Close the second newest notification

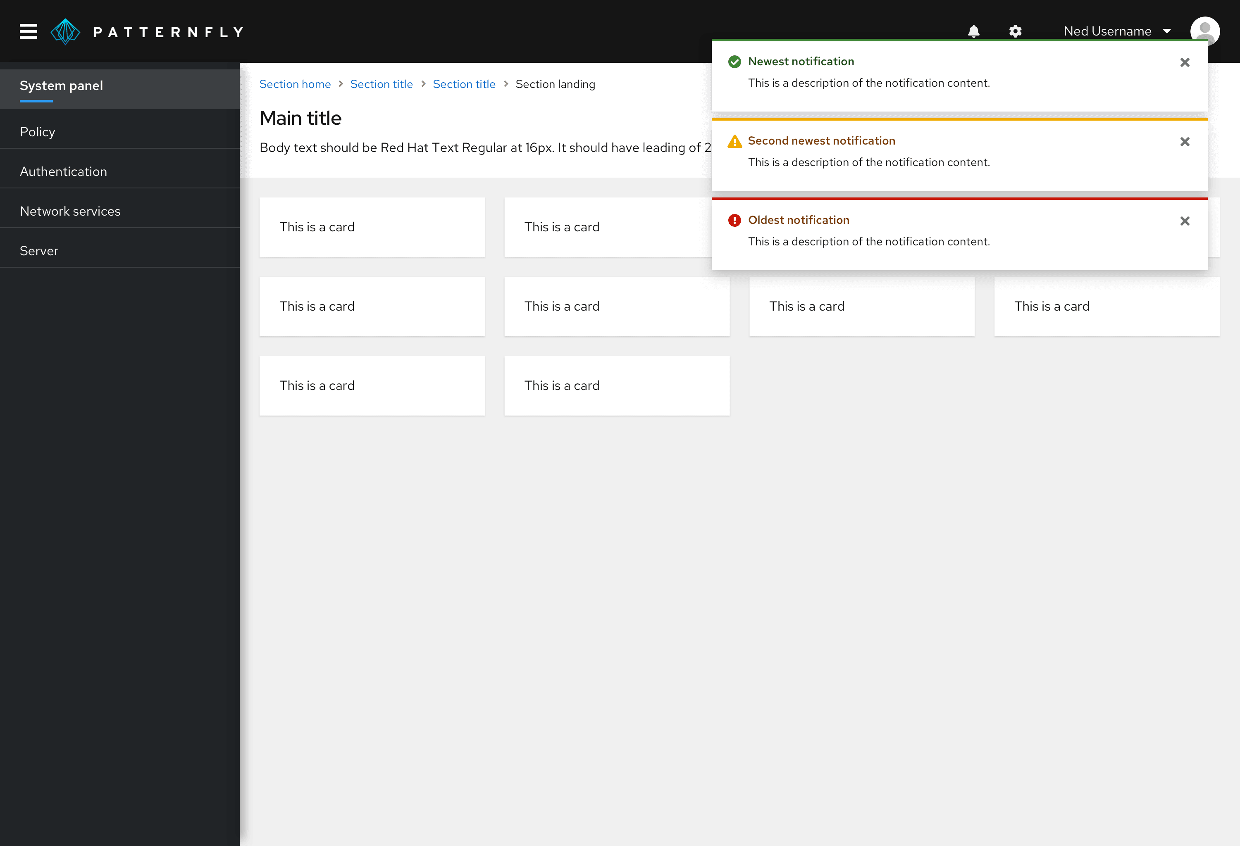1185,141
